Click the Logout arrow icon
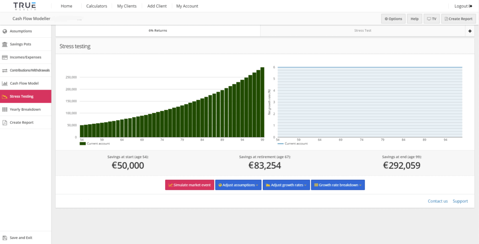Viewport: 479px width, 244px height. 471,6
